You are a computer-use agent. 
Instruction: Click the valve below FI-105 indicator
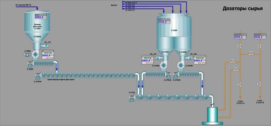point(239,46)
